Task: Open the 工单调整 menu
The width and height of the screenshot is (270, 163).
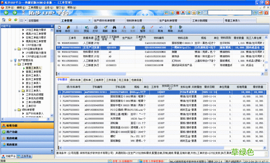Action: click(33, 7)
